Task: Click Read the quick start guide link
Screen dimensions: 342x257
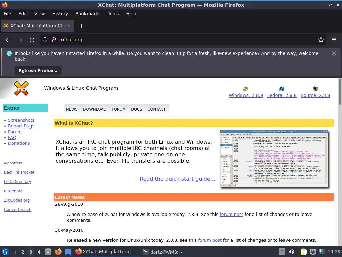Action: (x=177, y=179)
